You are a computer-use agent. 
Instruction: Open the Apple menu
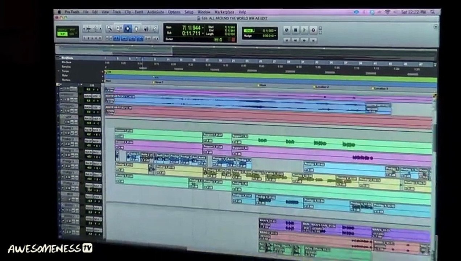pyautogui.click(x=59, y=12)
